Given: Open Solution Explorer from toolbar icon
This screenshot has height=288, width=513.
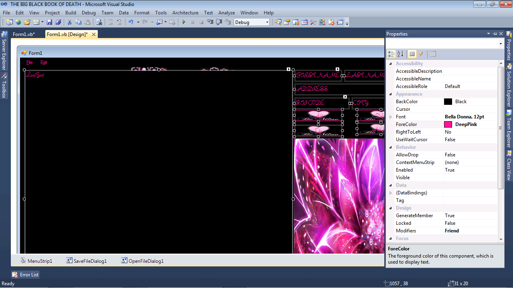Looking at the screenshot, I should (x=278, y=22).
